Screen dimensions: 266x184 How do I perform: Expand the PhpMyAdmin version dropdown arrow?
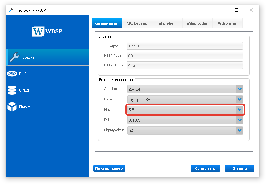click(x=239, y=130)
